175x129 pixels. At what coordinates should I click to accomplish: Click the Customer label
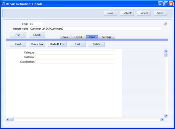29,57
